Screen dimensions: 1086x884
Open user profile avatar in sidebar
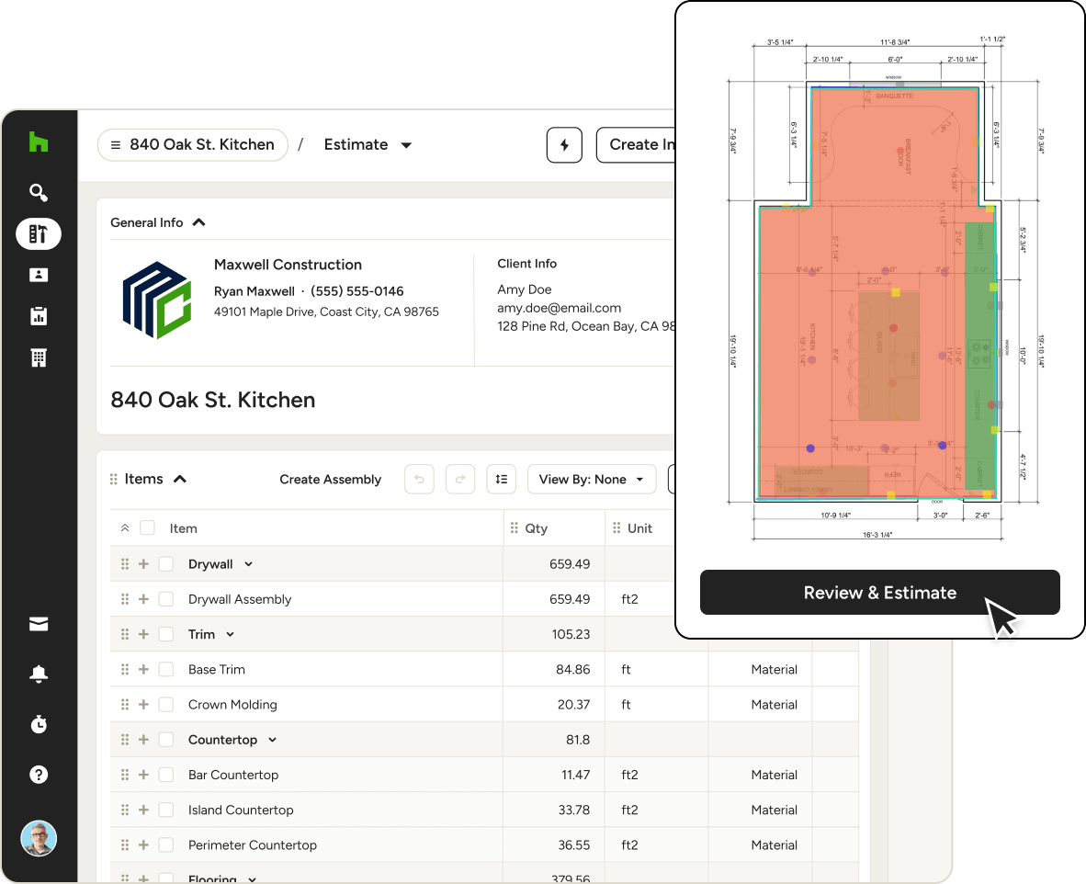(39, 838)
